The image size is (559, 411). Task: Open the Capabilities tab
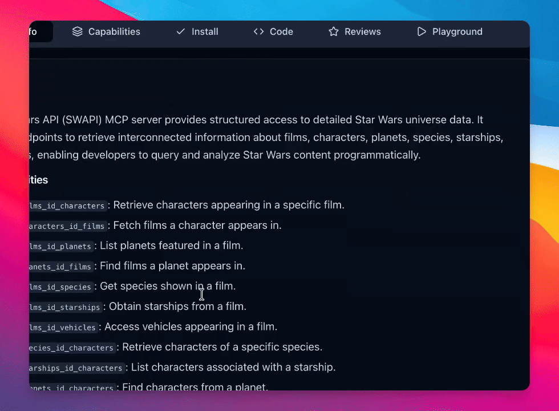click(x=106, y=32)
